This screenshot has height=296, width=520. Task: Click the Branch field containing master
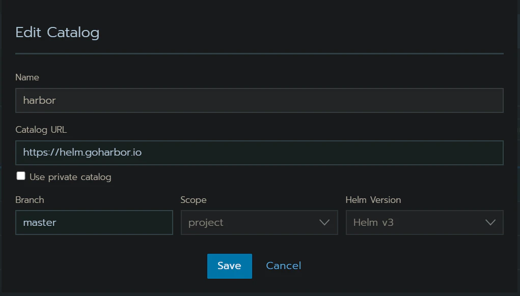[x=94, y=222]
